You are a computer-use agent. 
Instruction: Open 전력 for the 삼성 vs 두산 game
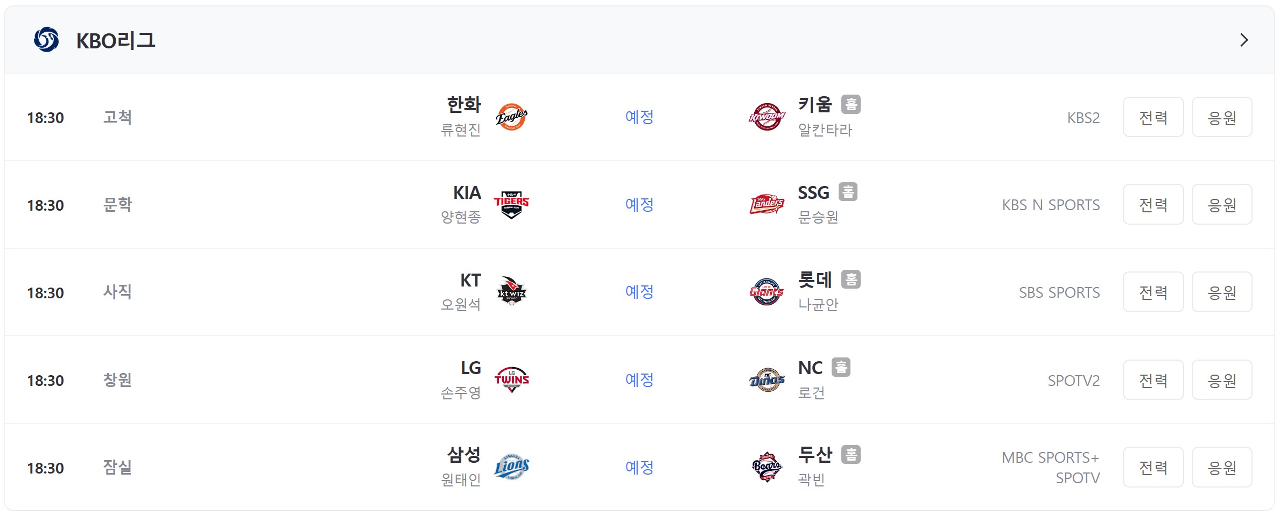[x=1153, y=467]
